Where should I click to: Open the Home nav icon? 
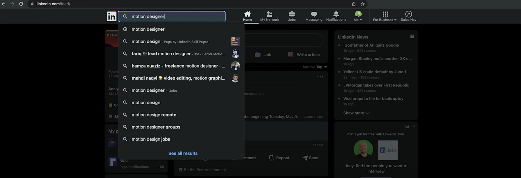click(247, 16)
